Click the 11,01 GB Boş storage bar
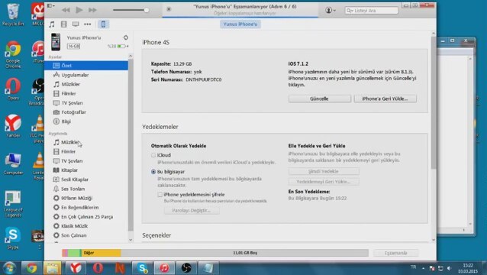The image size is (487, 275). click(245, 253)
